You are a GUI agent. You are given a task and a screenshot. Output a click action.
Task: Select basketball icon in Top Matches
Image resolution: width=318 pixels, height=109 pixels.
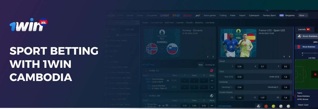point(266,106)
